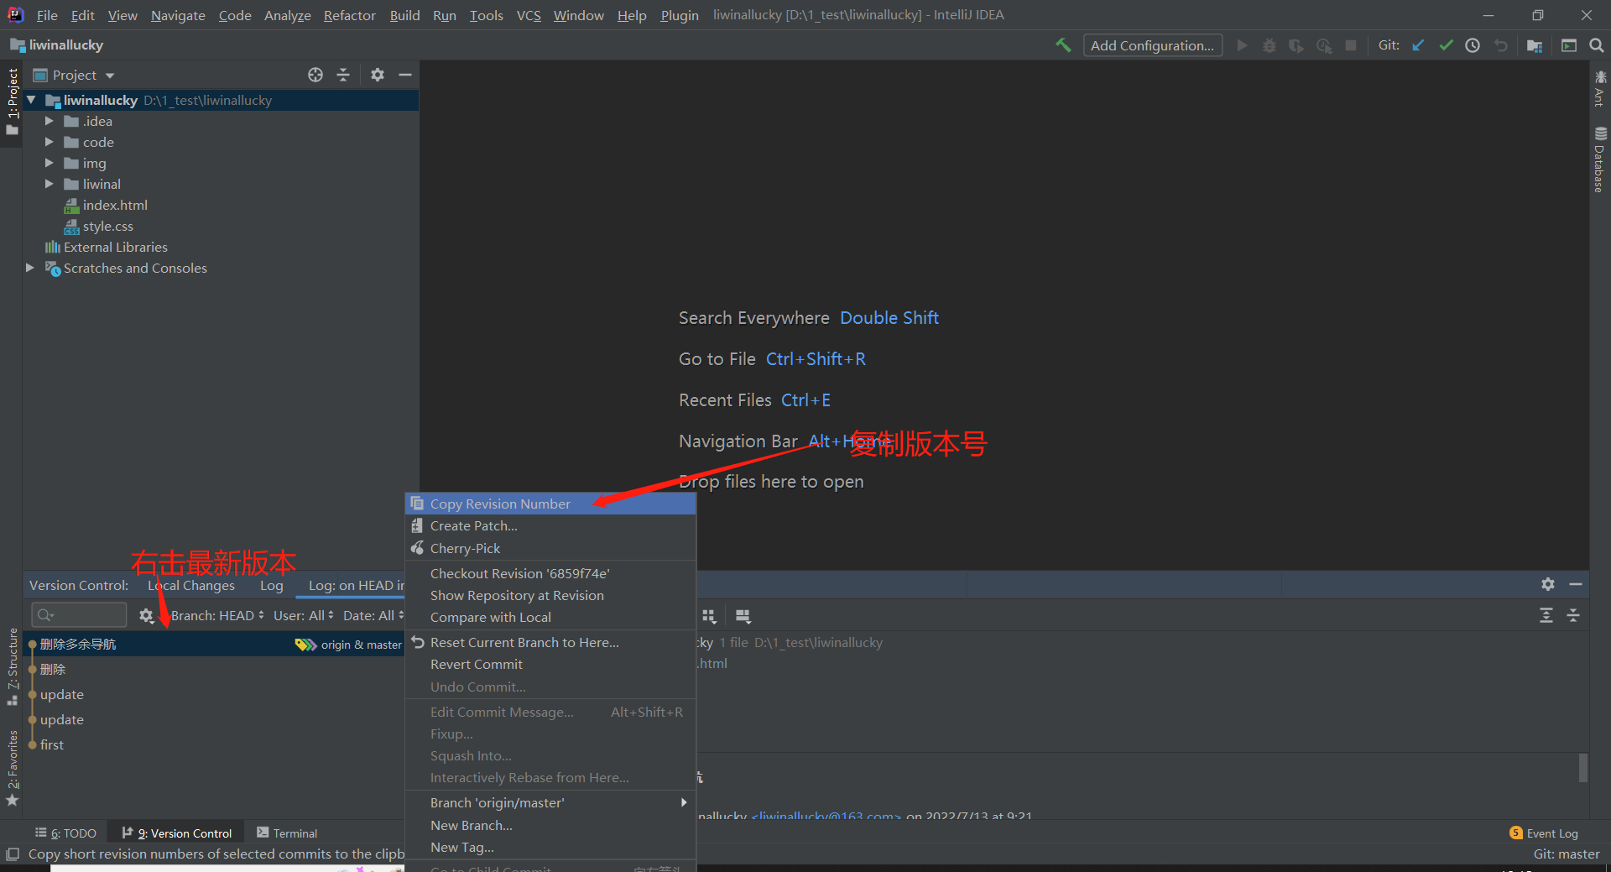
Task: Open the Database tool window on right edge
Action: tap(1600, 159)
